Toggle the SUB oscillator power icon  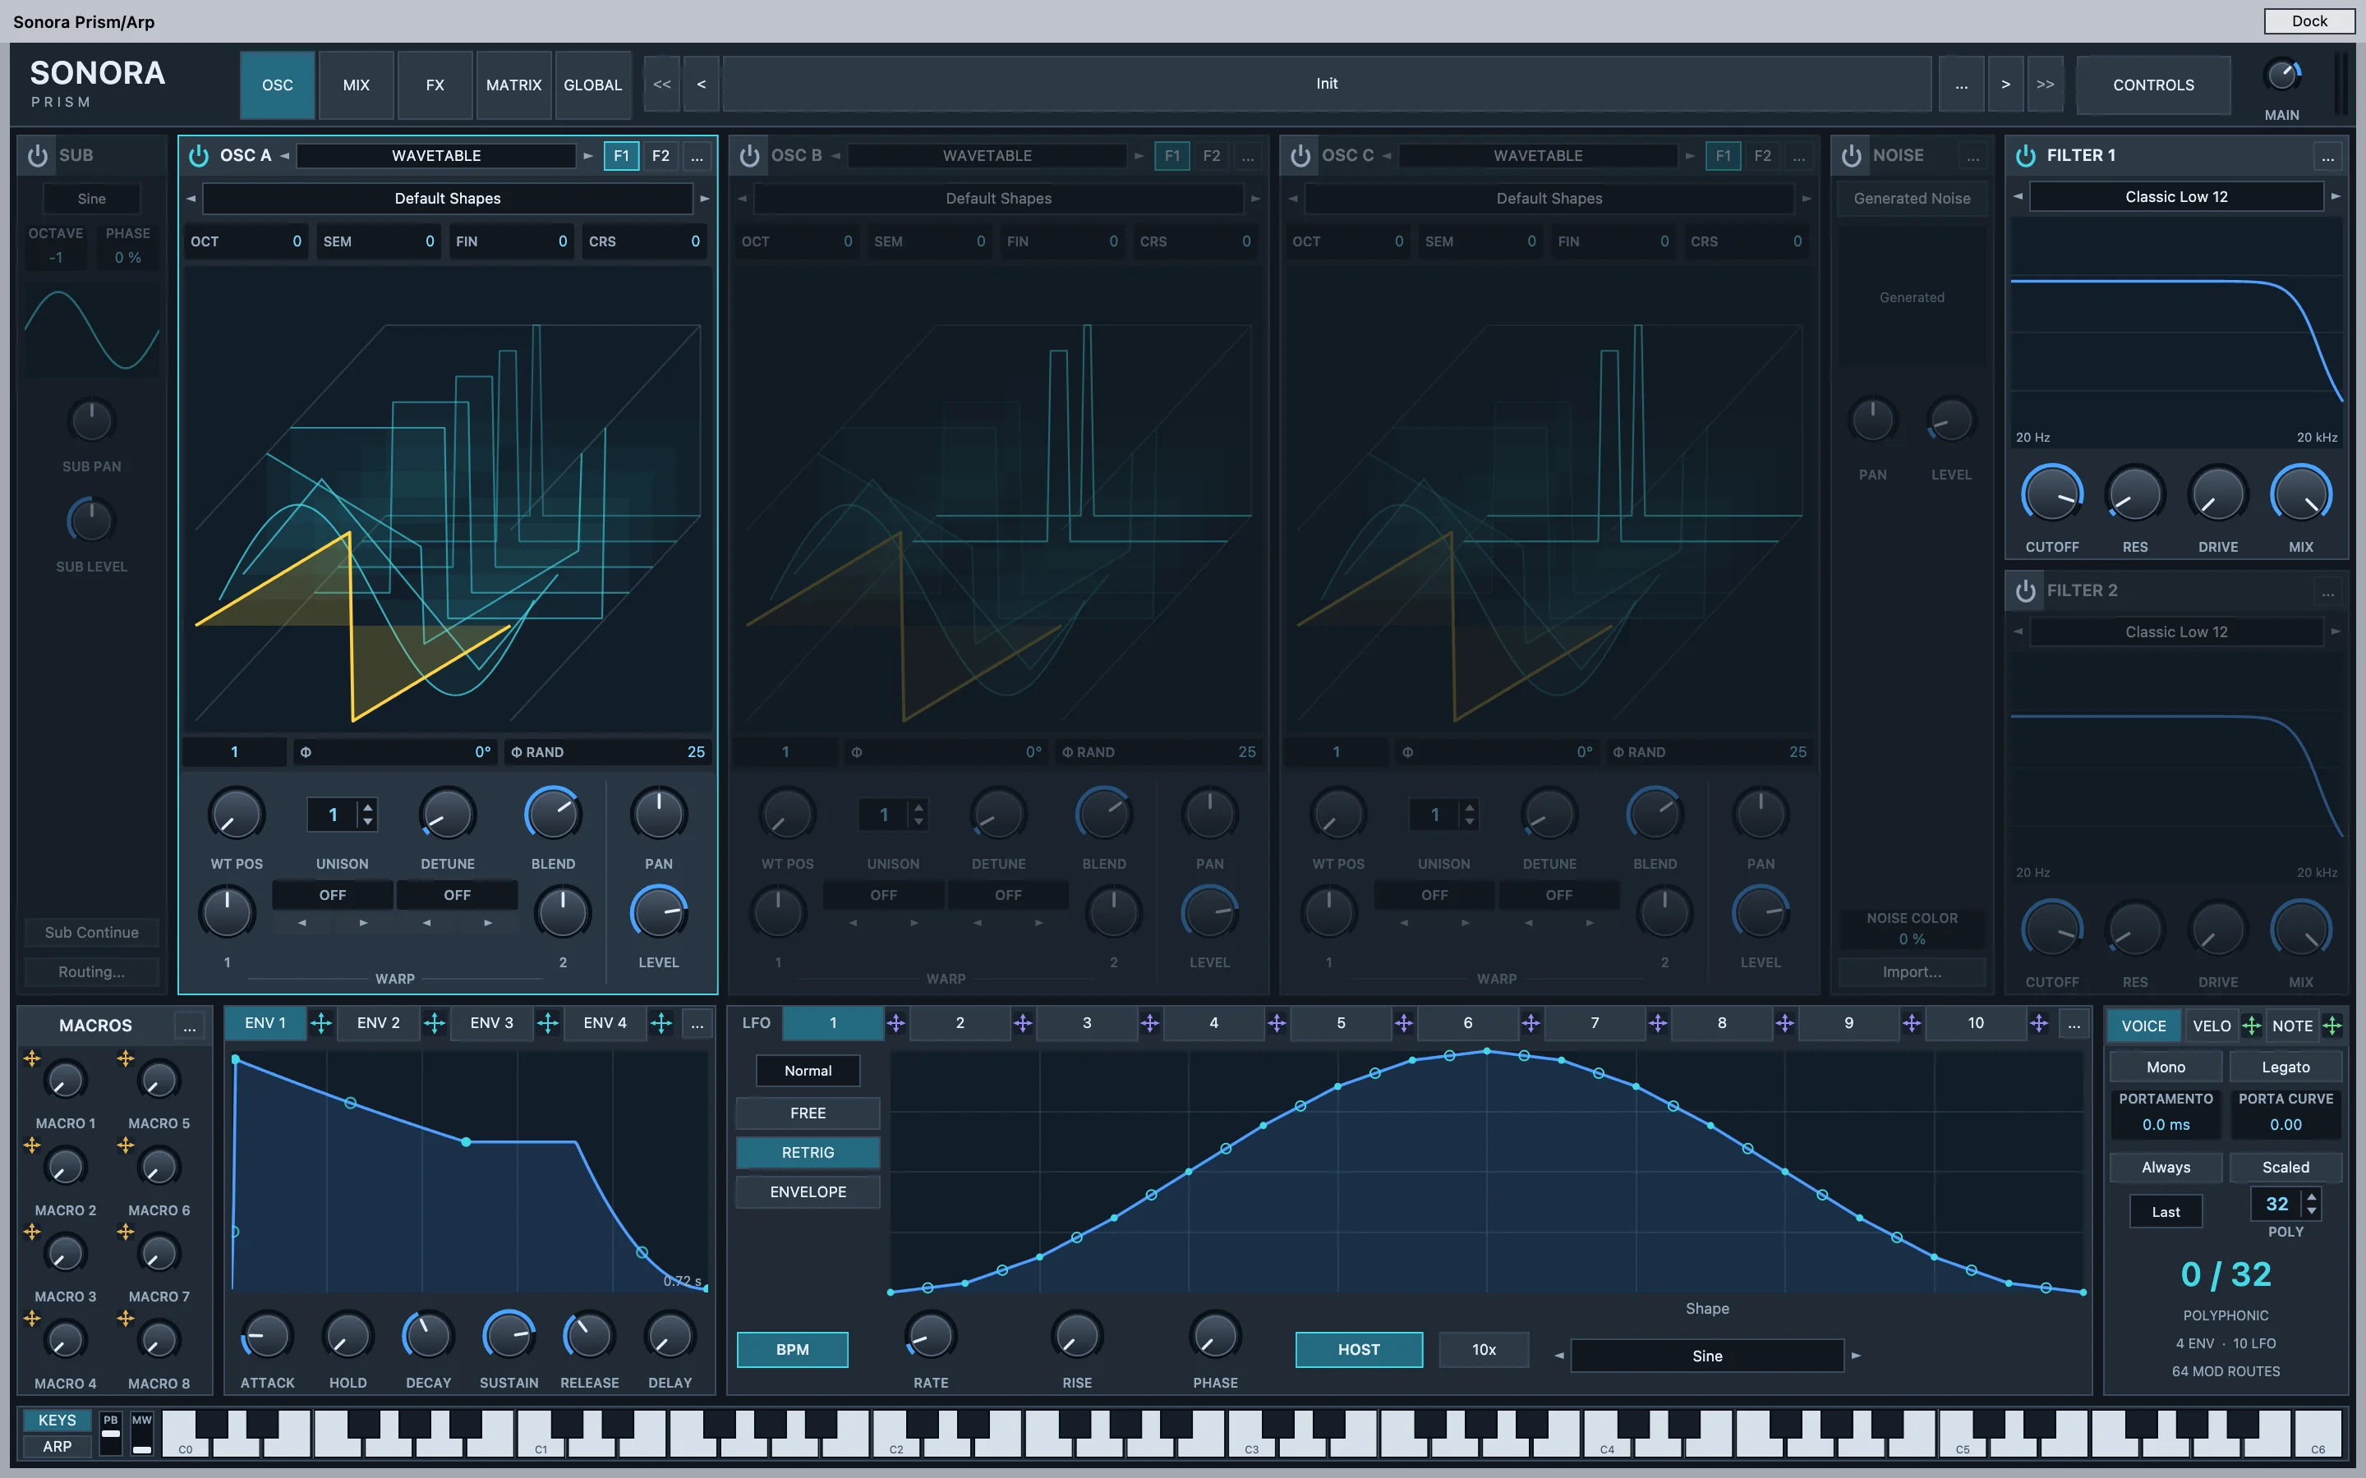(37, 155)
